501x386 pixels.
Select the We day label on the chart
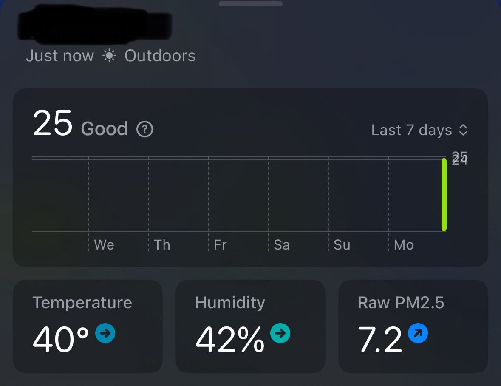tap(104, 245)
